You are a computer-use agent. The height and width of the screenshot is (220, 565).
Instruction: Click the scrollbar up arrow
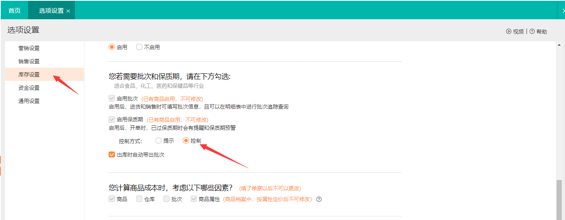pos(559,45)
